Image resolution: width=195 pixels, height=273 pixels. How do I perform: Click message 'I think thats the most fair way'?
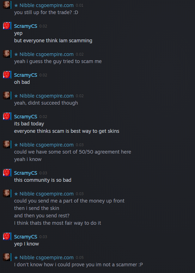[x=57, y=223]
